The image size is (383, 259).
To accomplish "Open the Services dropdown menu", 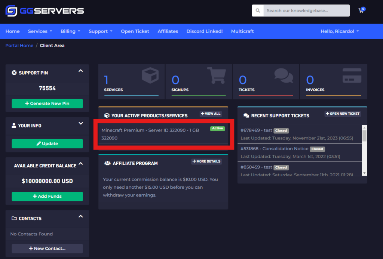I will (x=40, y=31).
